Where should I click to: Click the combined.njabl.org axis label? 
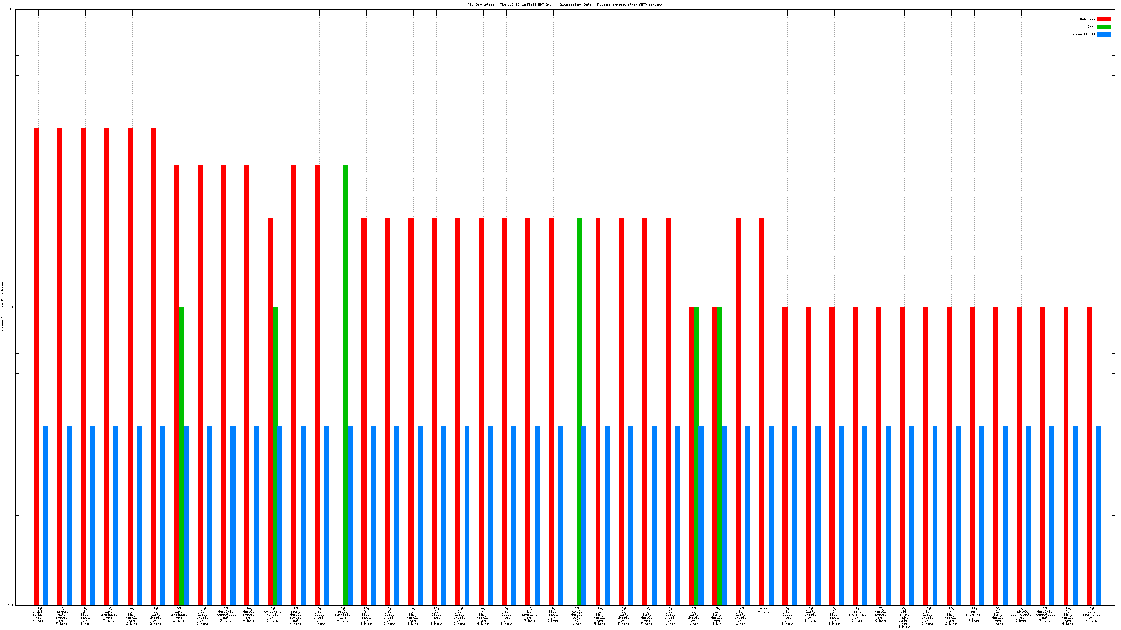pos(272,614)
